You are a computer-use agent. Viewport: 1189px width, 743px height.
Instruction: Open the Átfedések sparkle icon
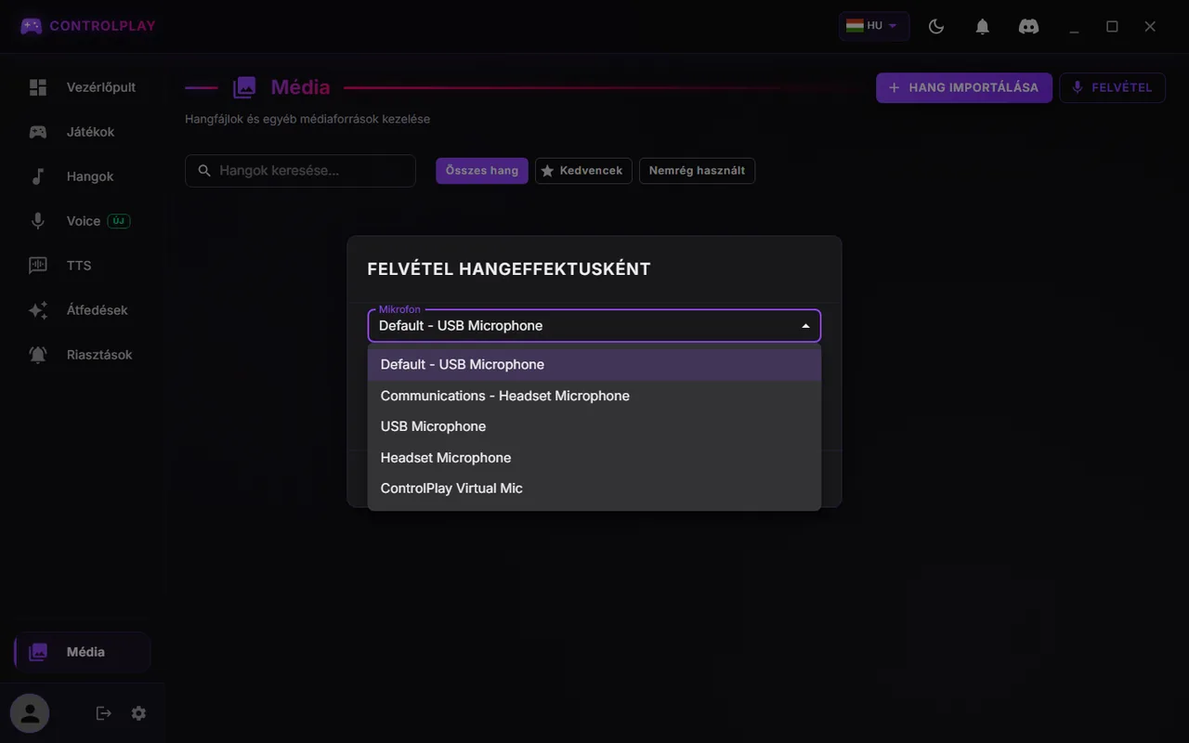click(x=38, y=310)
